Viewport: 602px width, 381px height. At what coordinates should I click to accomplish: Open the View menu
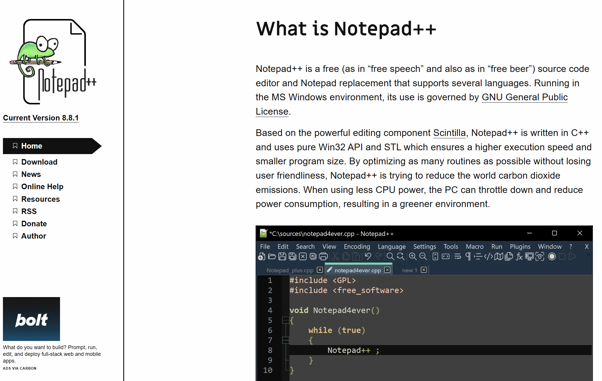(329, 246)
